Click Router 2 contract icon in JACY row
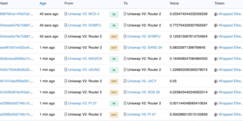This screenshot has height=121, width=243. point(66,81)
